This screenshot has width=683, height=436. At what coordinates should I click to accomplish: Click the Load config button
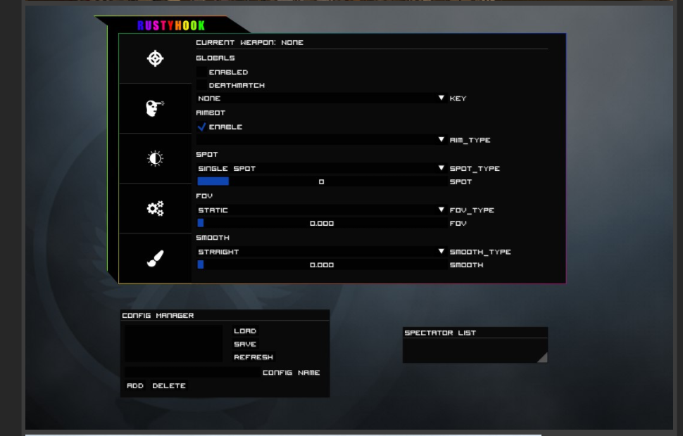(x=245, y=331)
